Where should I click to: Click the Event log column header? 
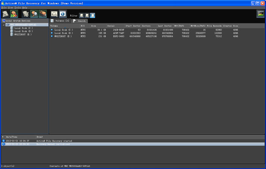(x=150, y=137)
